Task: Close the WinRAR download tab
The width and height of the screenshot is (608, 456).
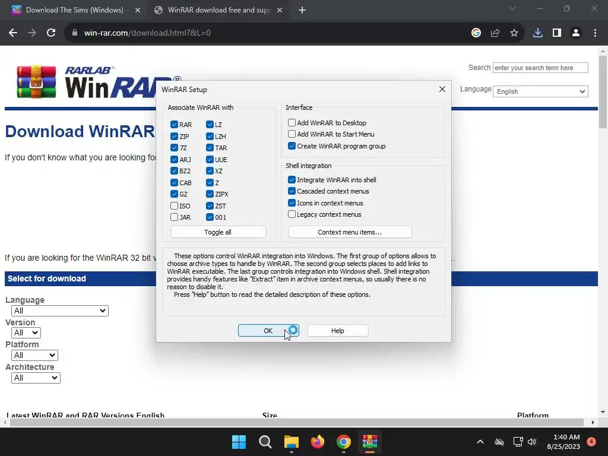Action: point(280,11)
